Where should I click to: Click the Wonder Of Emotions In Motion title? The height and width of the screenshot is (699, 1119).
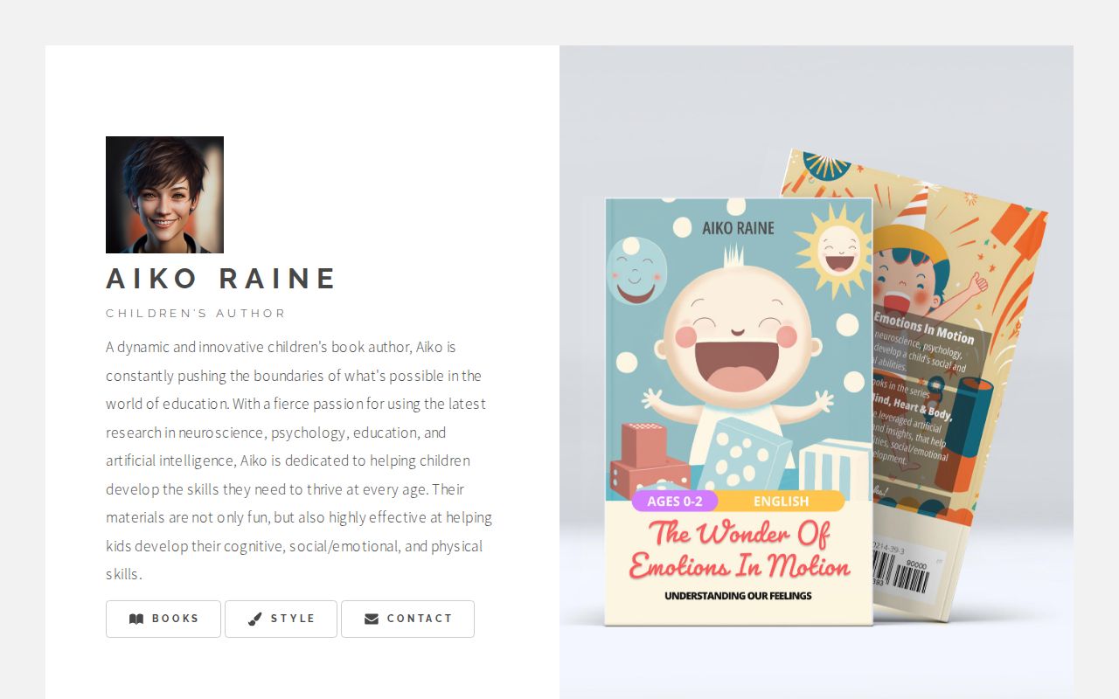pyautogui.click(x=740, y=549)
